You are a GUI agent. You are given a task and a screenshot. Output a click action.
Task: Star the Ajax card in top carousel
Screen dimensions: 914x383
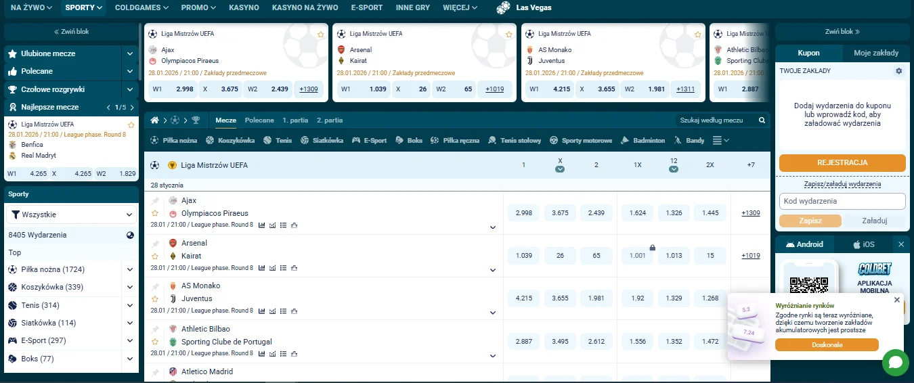coord(320,34)
